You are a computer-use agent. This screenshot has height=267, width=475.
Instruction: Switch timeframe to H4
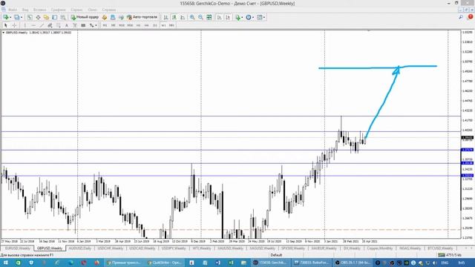click(147, 25)
